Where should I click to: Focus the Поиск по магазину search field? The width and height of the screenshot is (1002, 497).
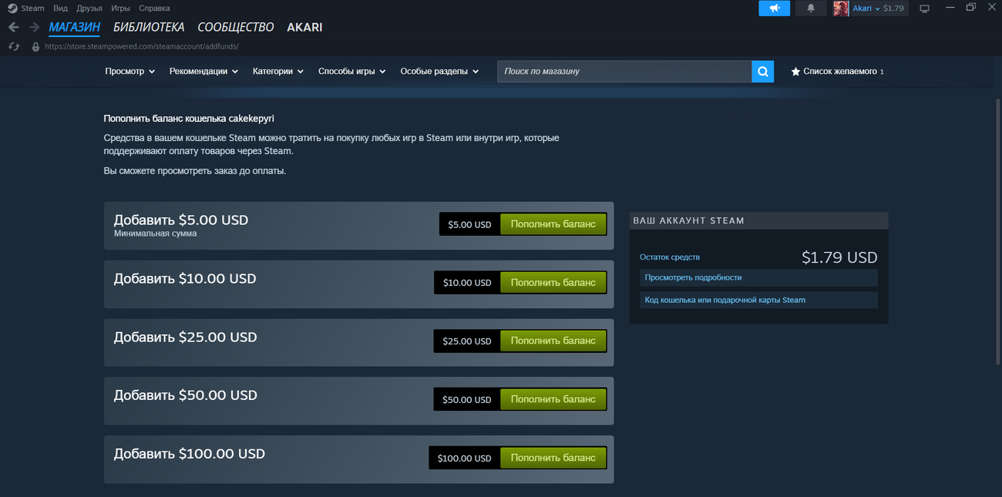pos(624,72)
